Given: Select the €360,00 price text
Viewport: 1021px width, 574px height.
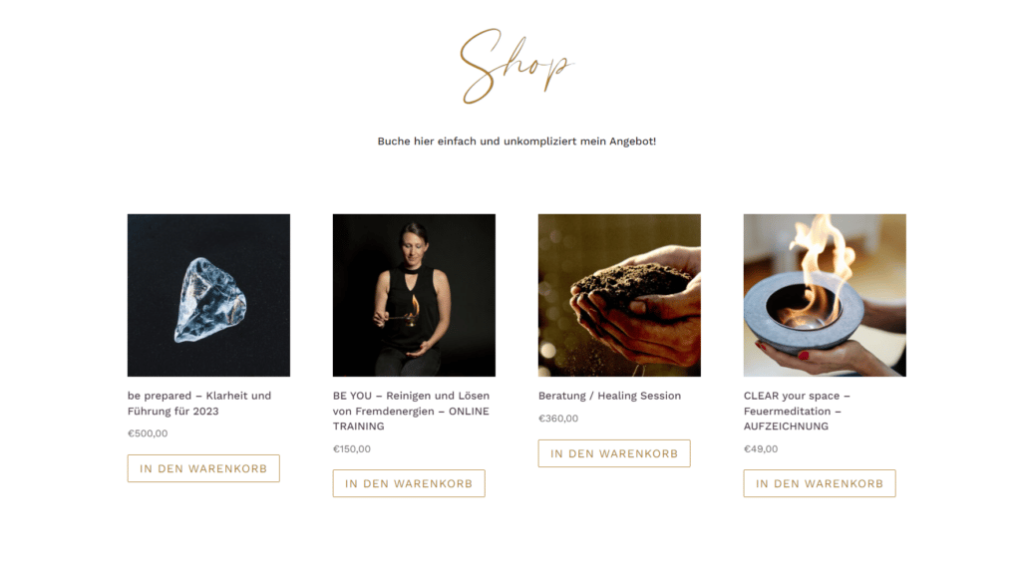Looking at the screenshot, I should coord(558,419).
